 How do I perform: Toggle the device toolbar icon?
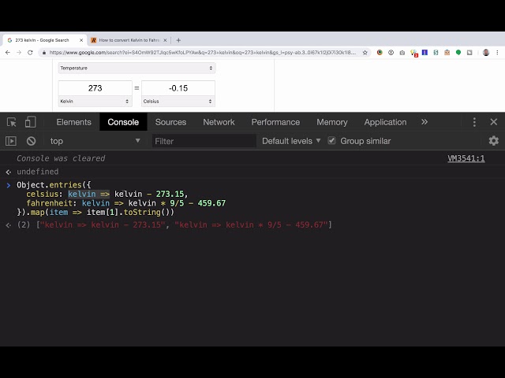click(30, 122)
